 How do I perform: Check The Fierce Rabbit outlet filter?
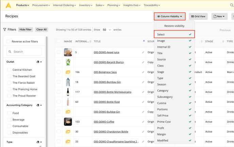click(9, 83)
